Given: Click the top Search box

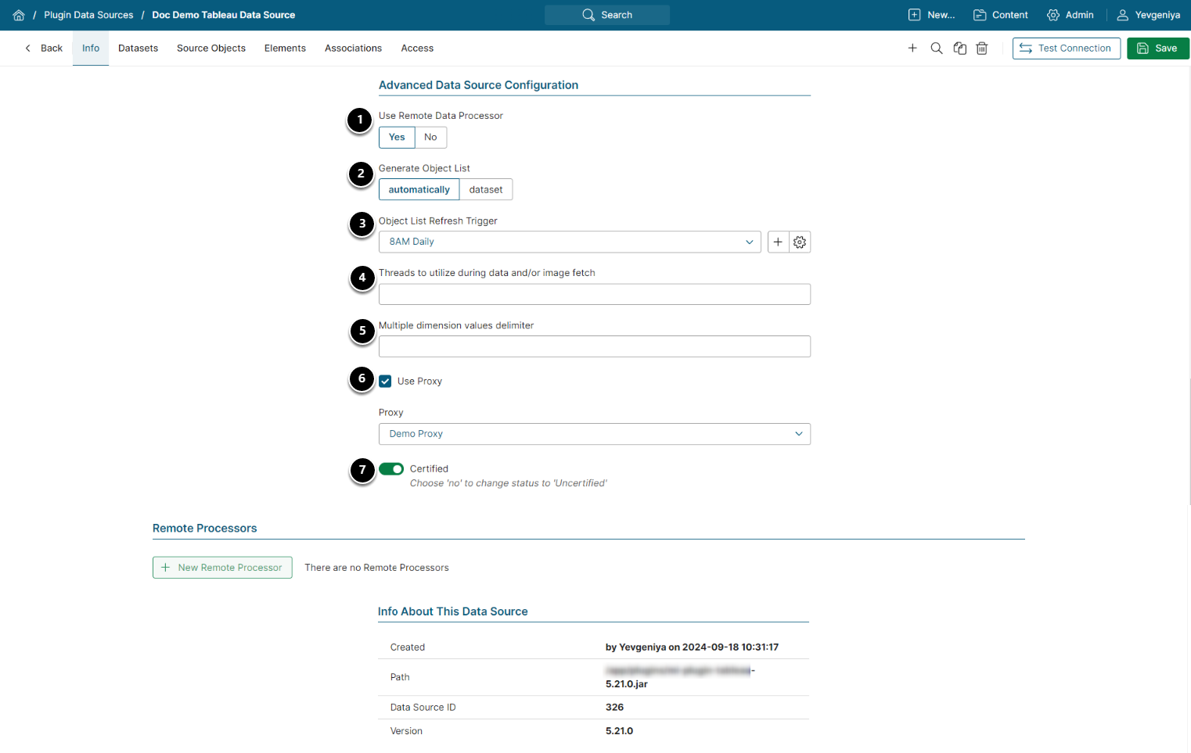Looking at the screenshot, I should click(607, 15).
